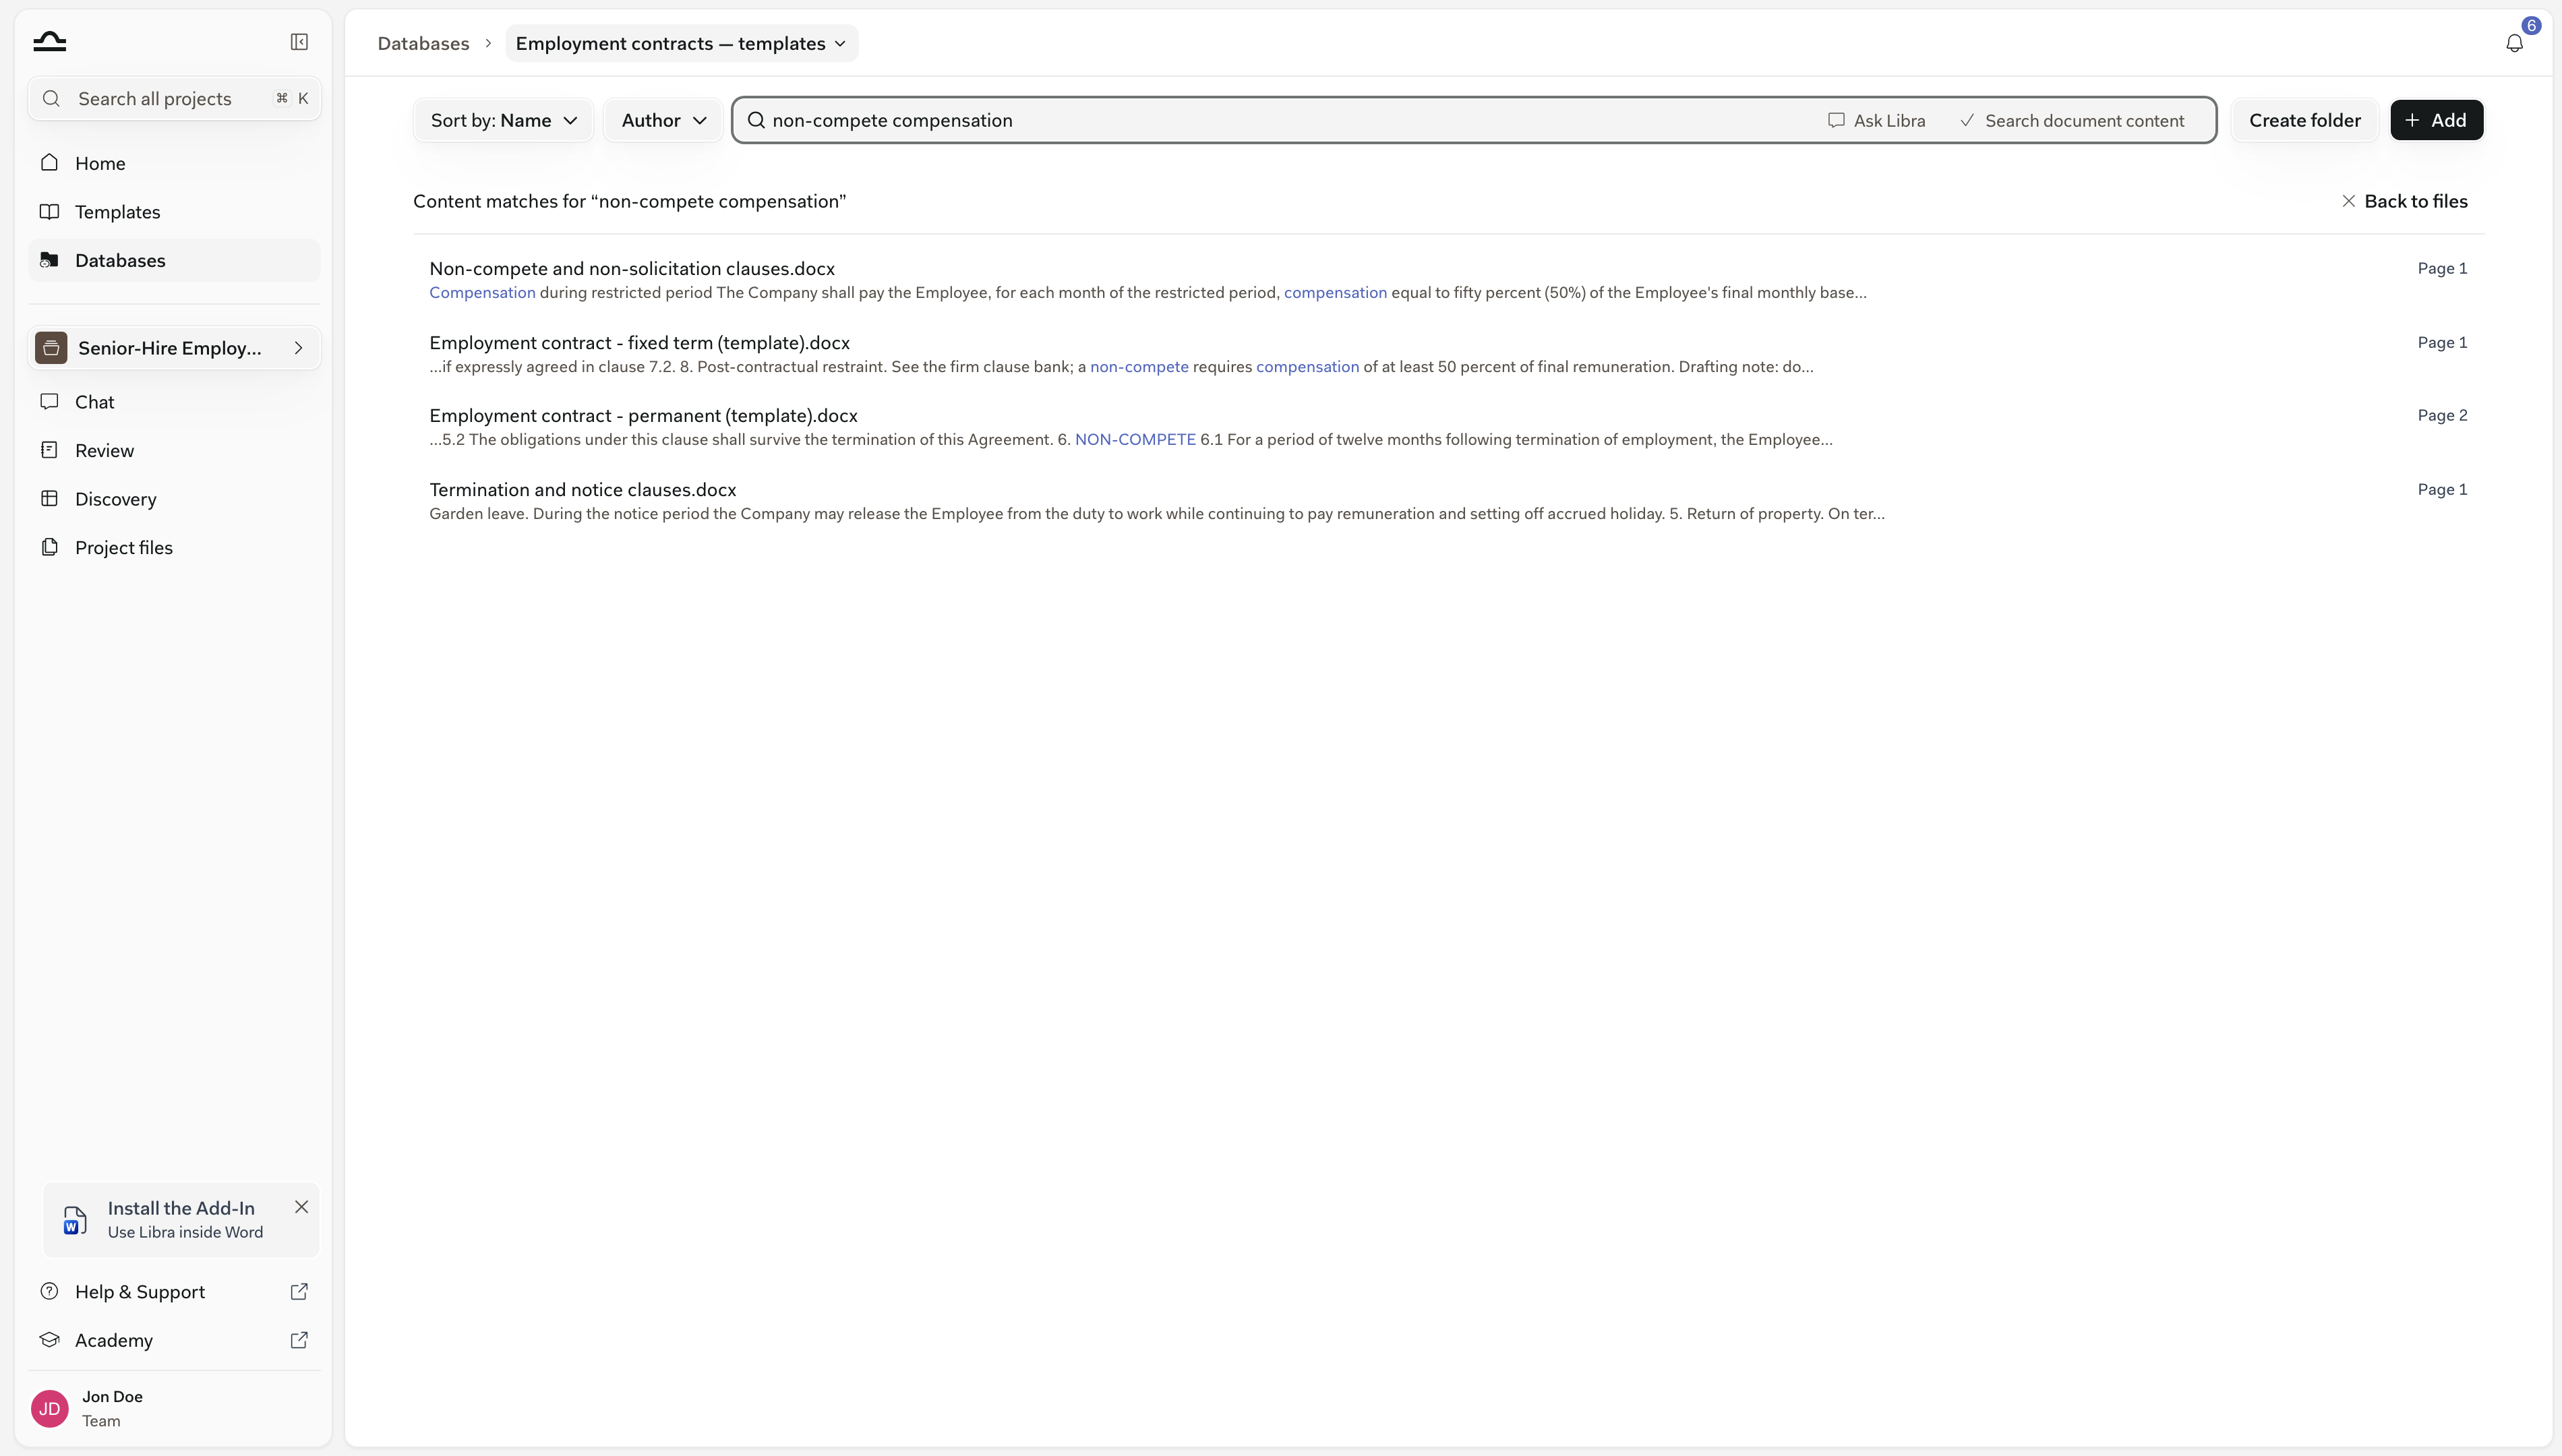Click Create folder button
This screenshot has width=2562, height=1456.
coord(2305,120)
